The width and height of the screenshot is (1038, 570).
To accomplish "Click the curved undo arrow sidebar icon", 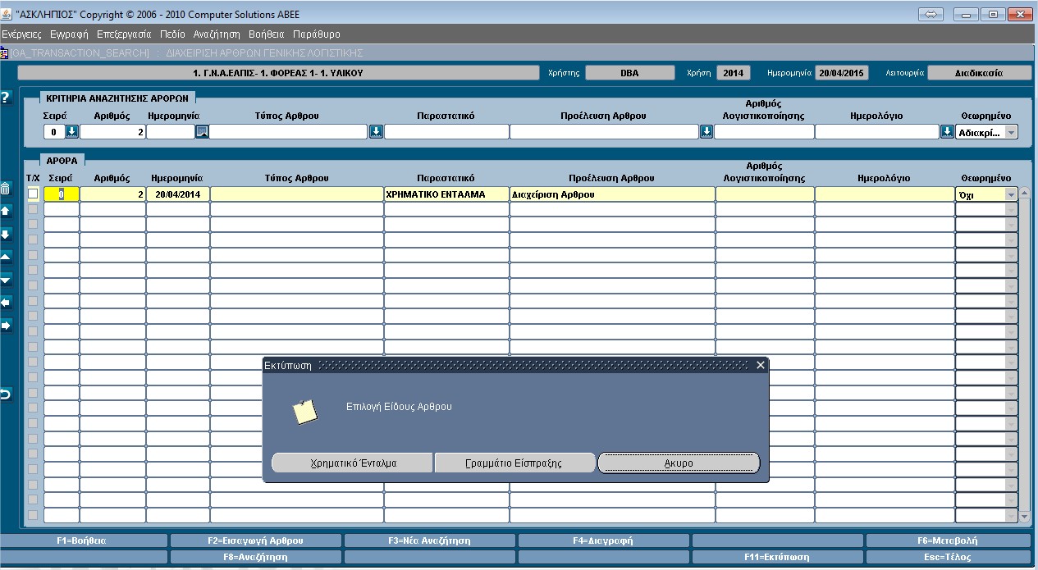I will click(x=5, y=394).
